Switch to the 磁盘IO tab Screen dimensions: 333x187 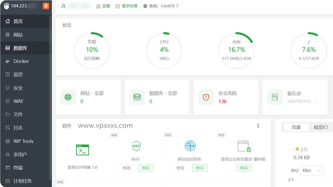coord(321,127)
